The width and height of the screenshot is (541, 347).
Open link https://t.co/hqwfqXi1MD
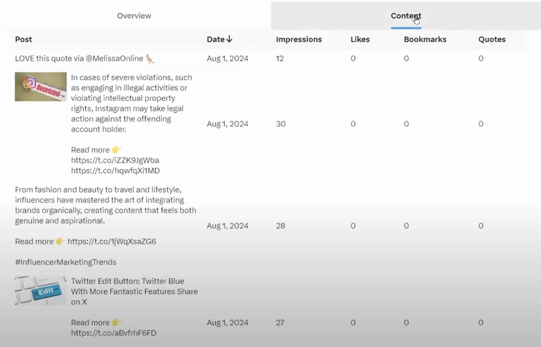click(x=115, y=170)
